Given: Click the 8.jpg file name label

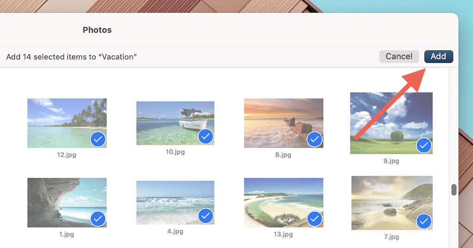Looking at the screenshot, I should [283, 155].
